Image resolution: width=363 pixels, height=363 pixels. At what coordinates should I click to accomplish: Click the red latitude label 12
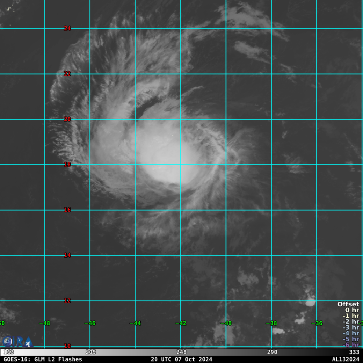pyautogui.click(x=67, y=301)
